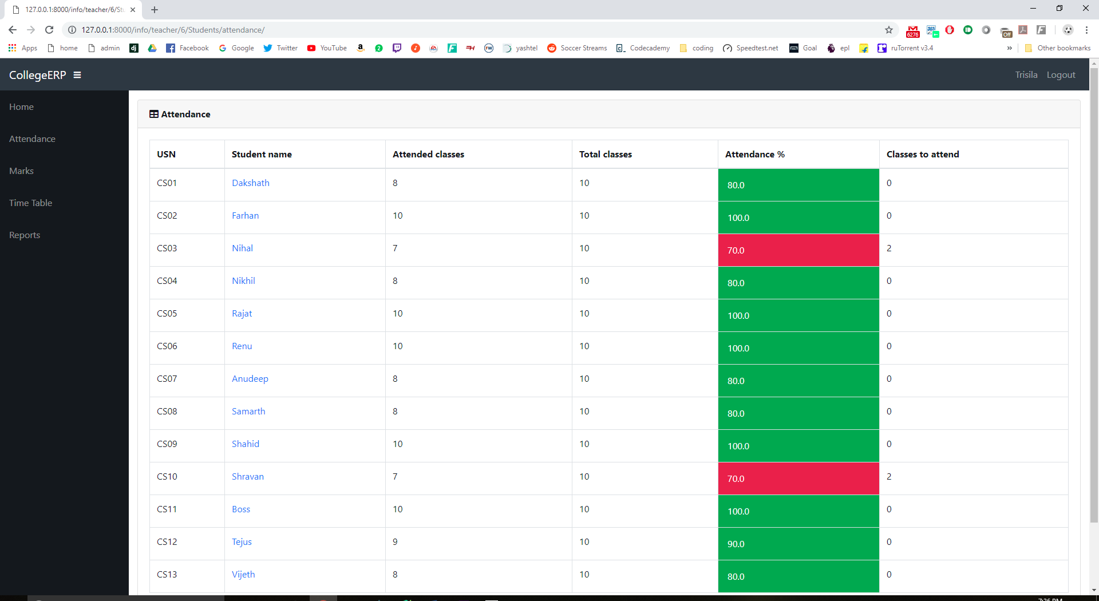
Task: Open student Tejus's attendance details
Action: pyautogui.click(x=242, y=542)
